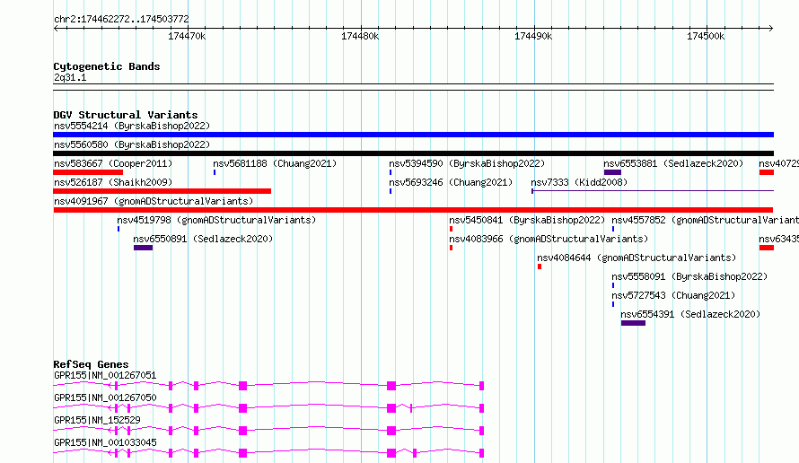Click the 174470k ruler tick label
Viewport: 799px width, 463px height.
pyautogui.click(x=187, y=36)
